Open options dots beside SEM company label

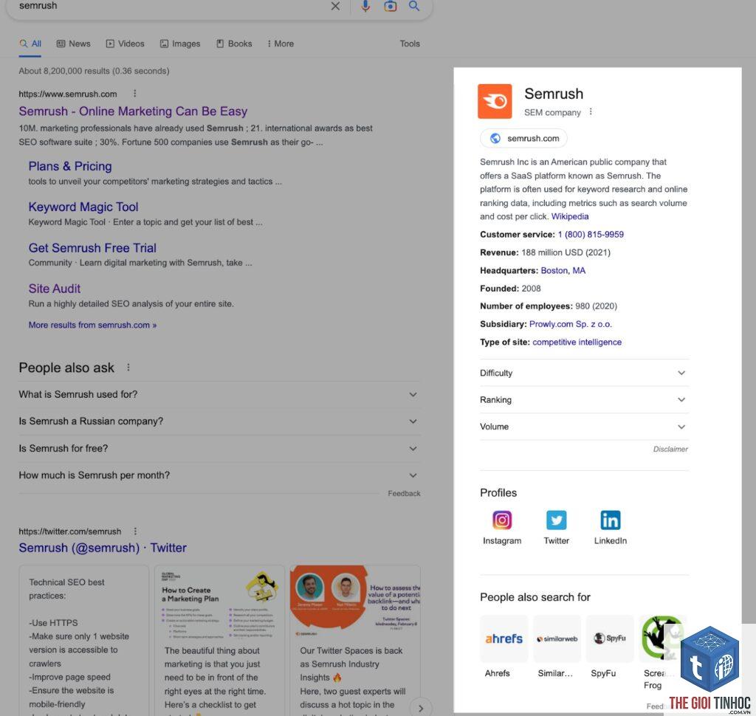tap(591, 112)
